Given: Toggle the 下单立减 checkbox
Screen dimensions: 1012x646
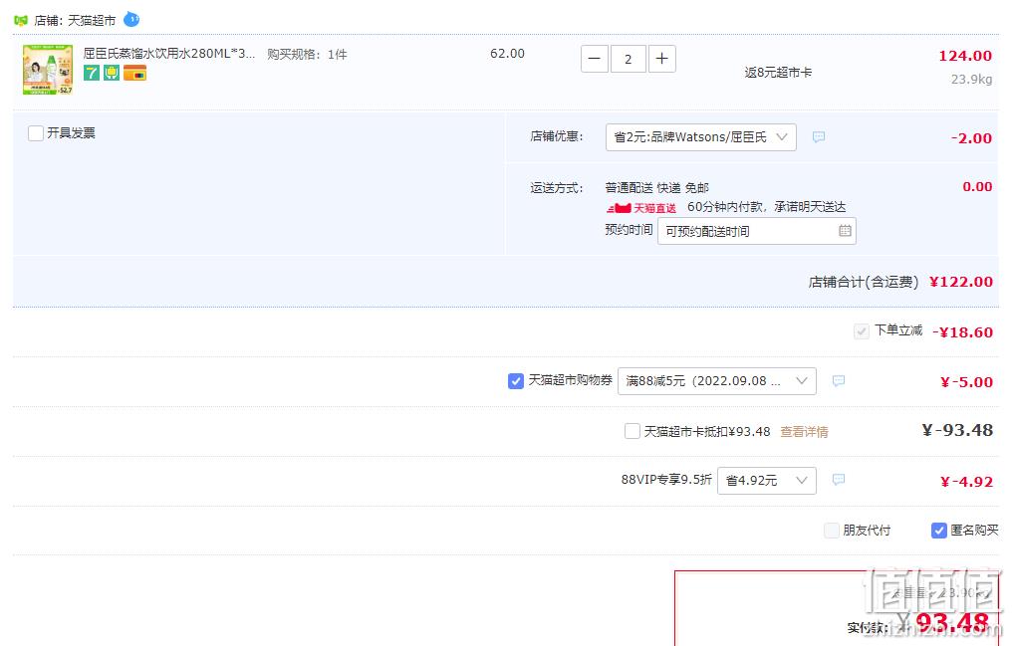Looking at the screenshot, I should click(x=861, y=331).
